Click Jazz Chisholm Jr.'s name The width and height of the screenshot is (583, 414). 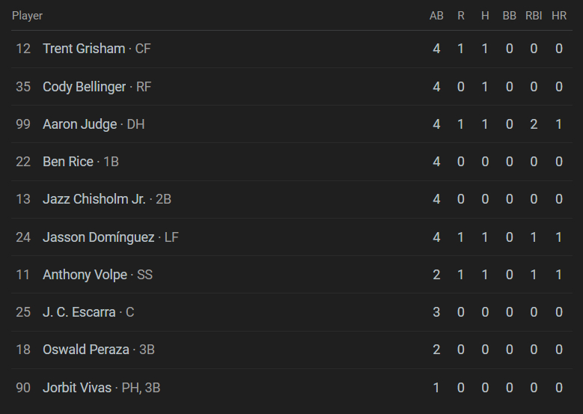[94, 199]
